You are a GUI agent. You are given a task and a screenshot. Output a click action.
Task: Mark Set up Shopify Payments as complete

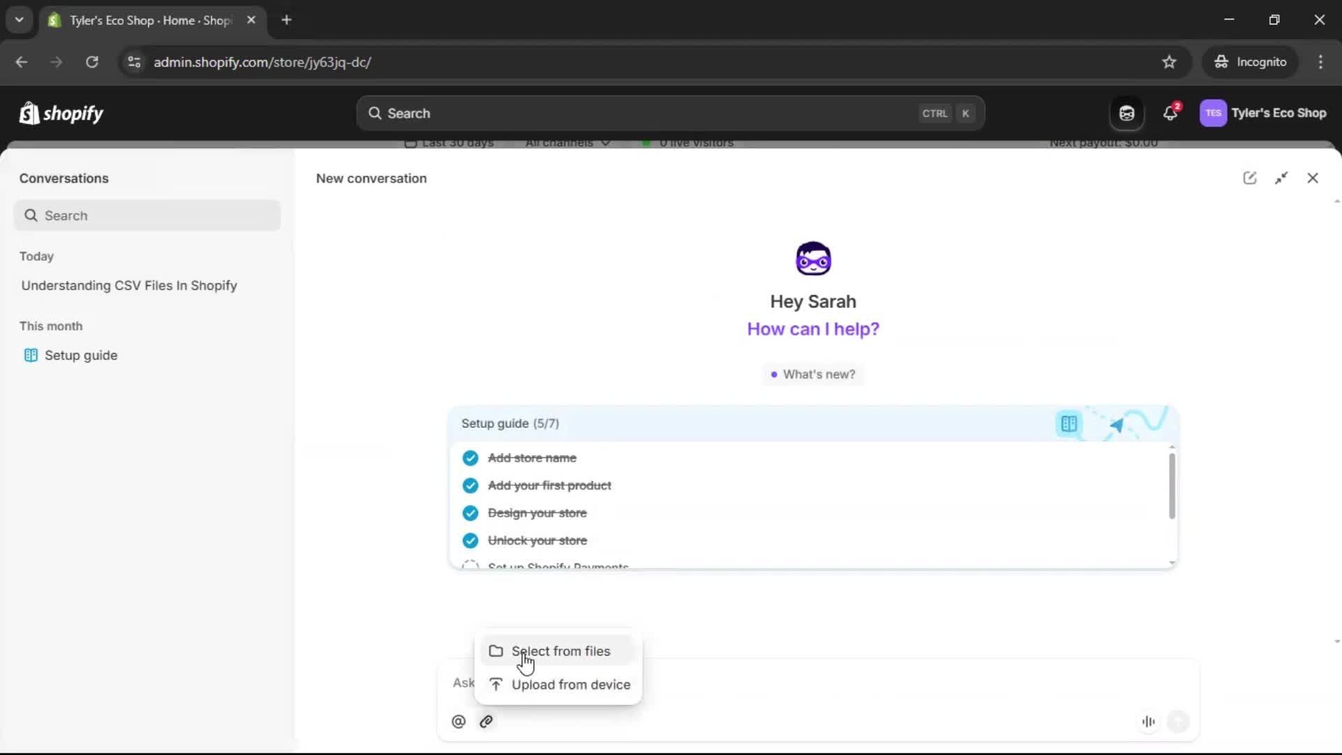tap(470, 565)
